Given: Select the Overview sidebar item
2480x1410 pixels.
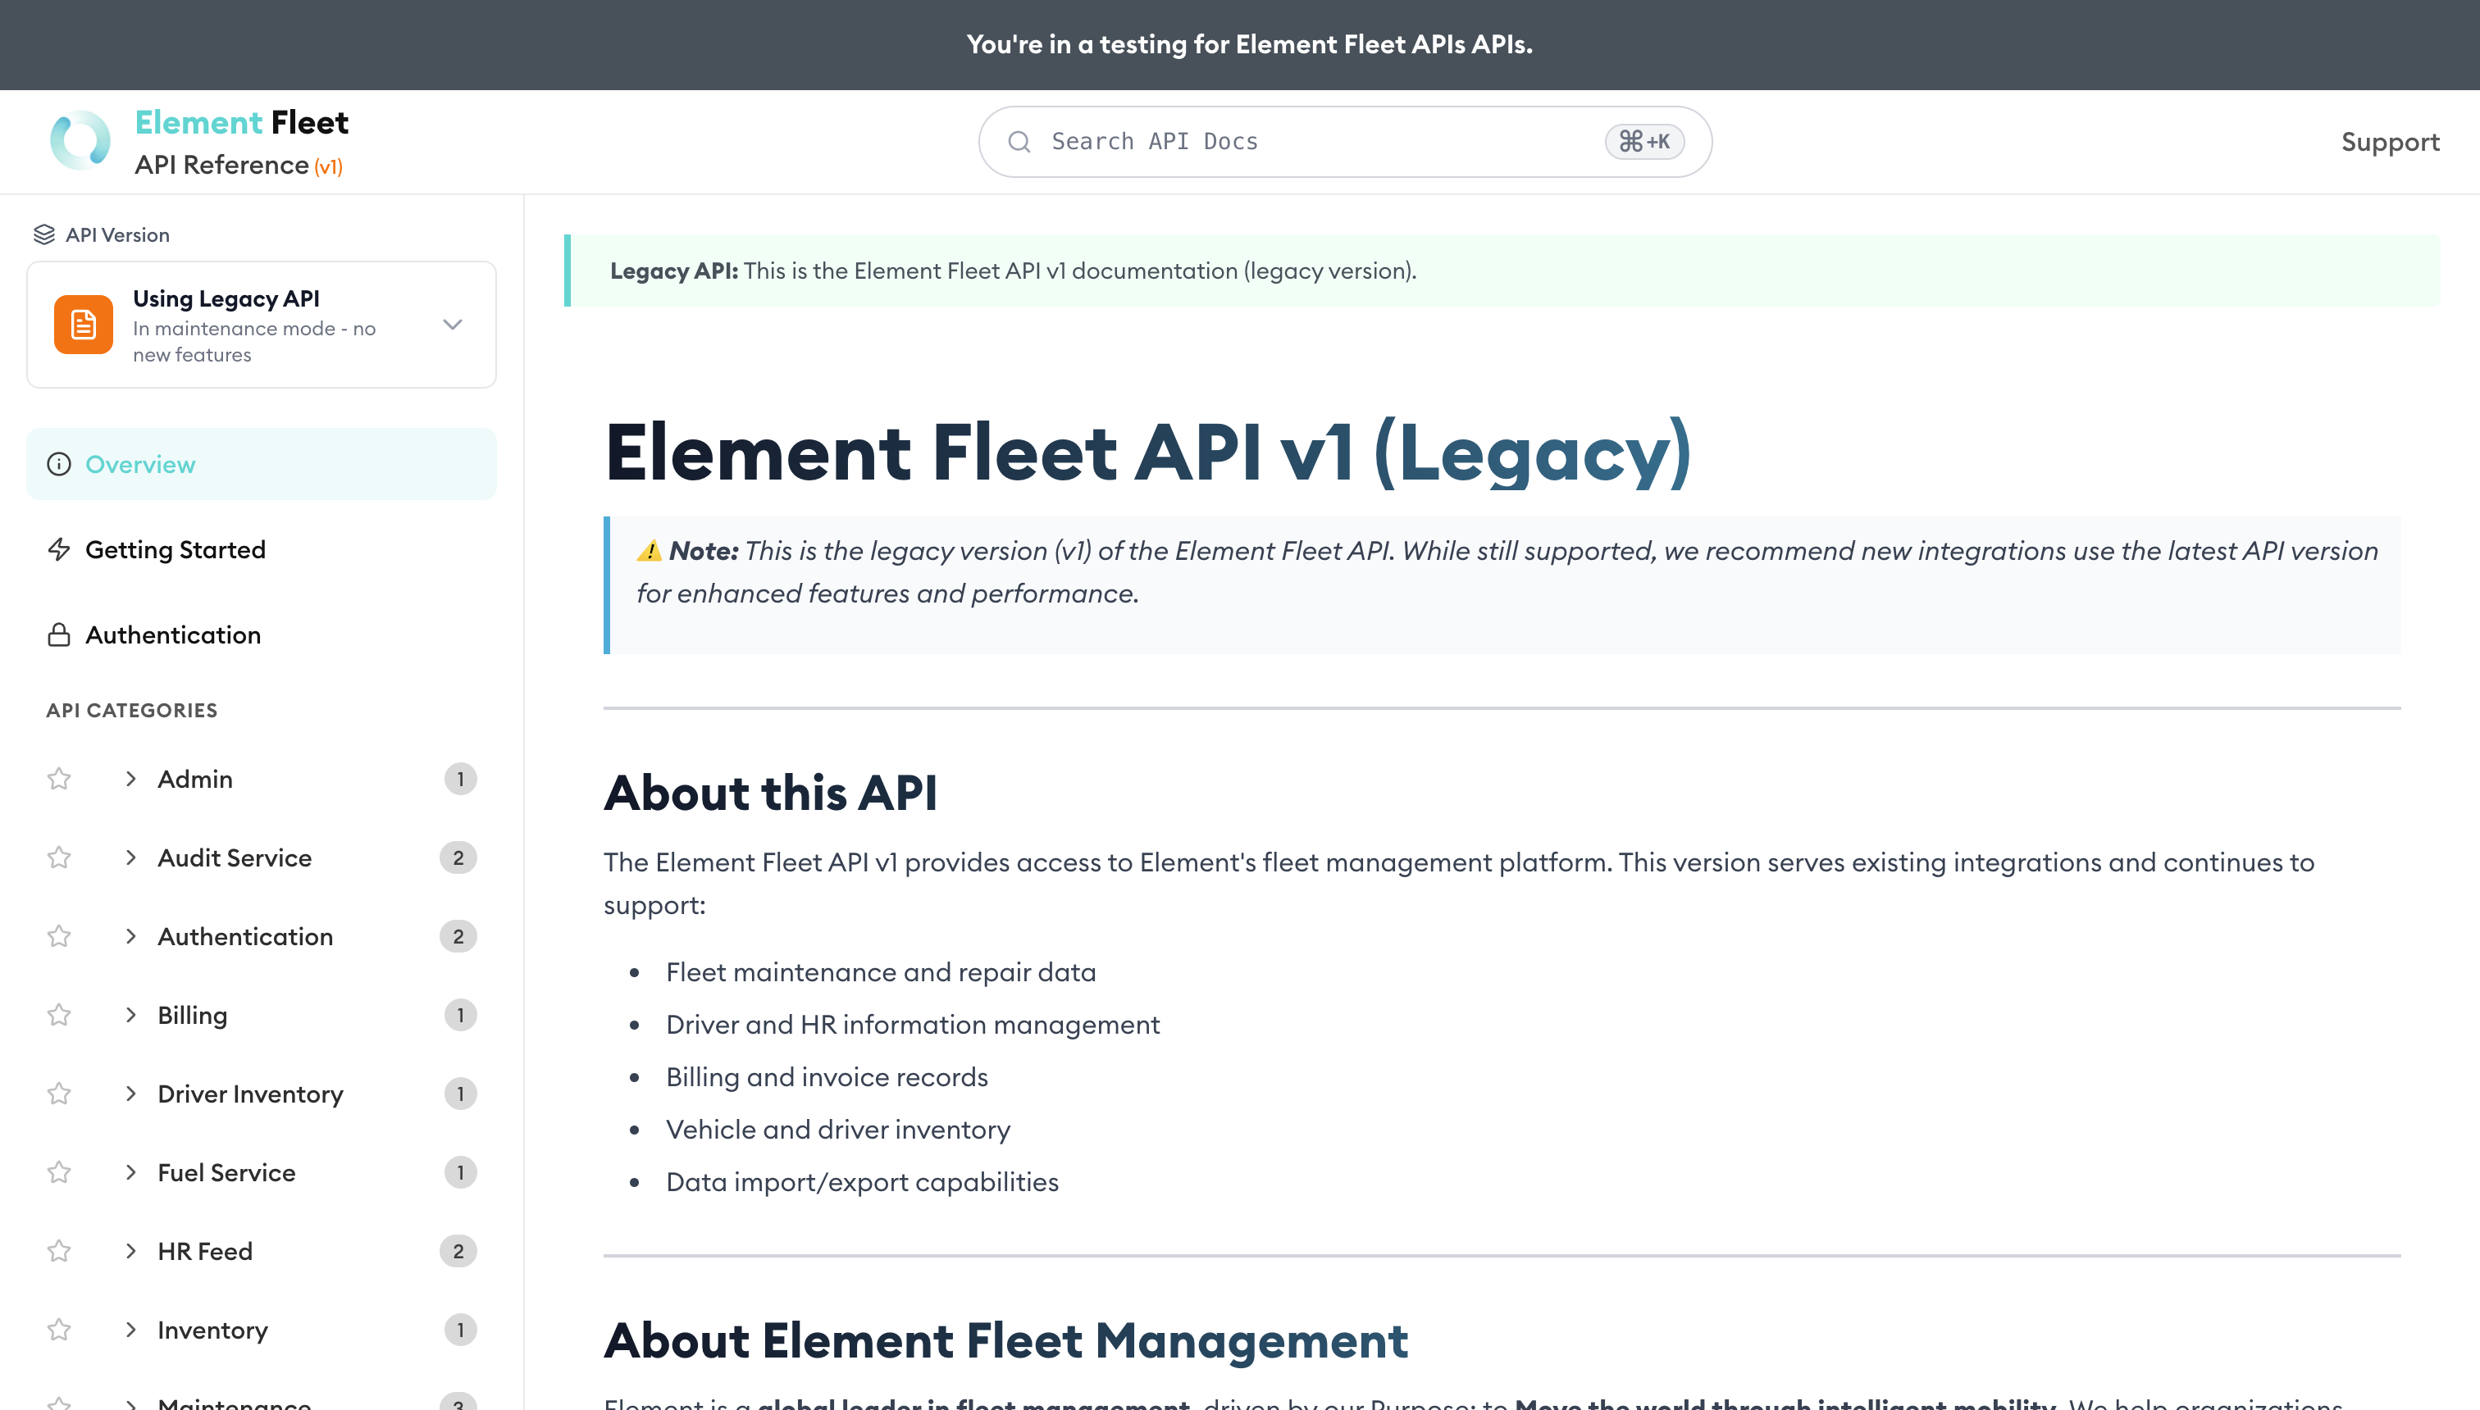Looking at the screenshot, I should (x=262, y=465).
